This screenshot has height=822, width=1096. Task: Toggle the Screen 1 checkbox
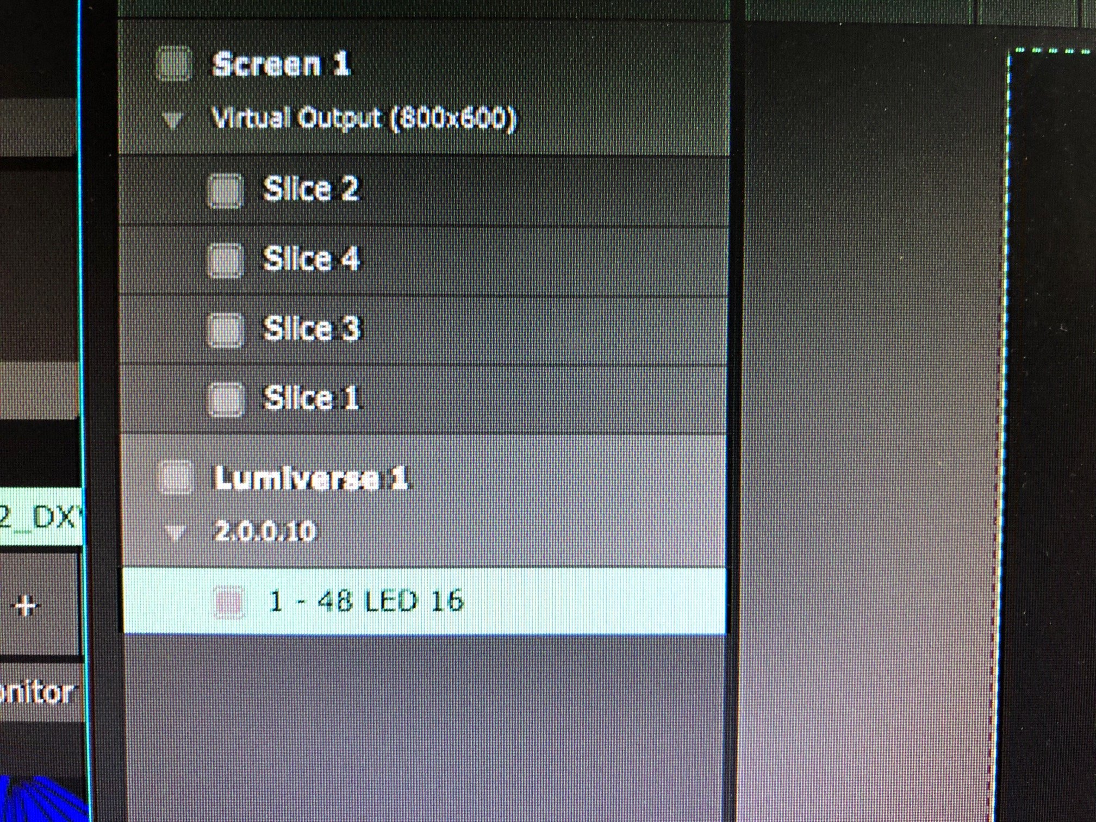click(173, 65)
